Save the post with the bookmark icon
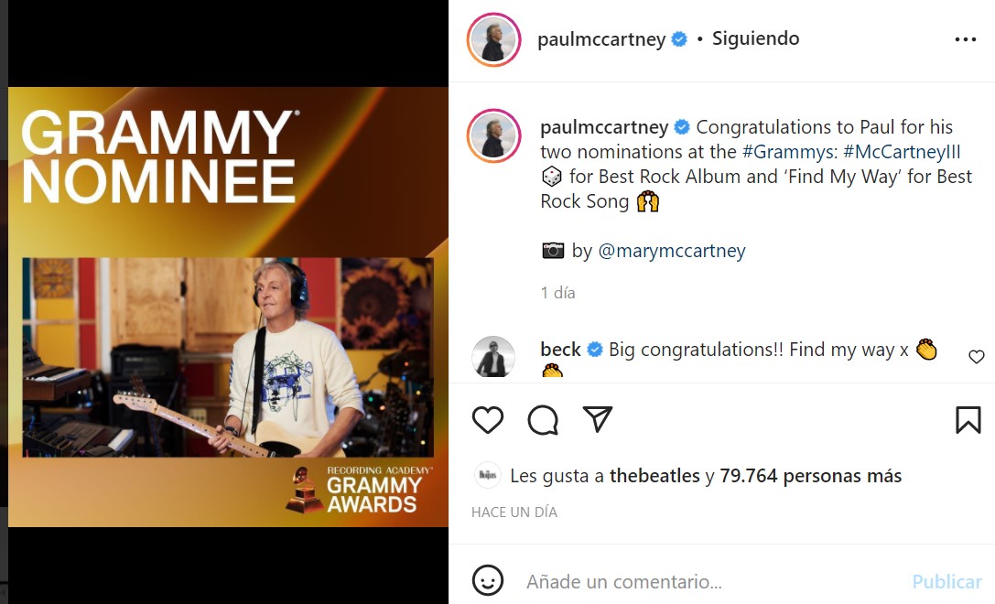The height and width of the screenshot is (604, 995). tap(968, 420)
